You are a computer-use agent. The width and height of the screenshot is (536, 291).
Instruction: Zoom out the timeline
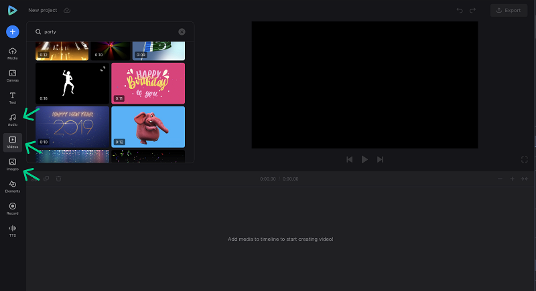tap(500, 179)
